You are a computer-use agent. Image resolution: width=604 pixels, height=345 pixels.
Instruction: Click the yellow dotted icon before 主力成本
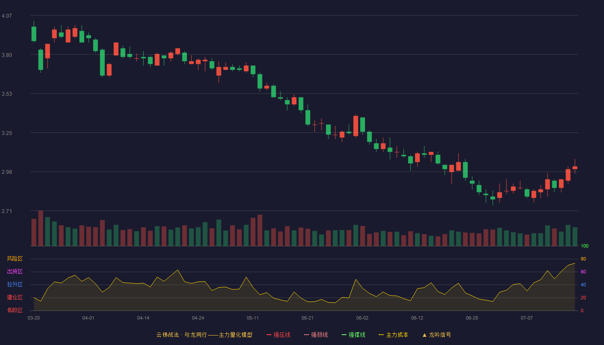pyautogui.click(x=381, y=335)
